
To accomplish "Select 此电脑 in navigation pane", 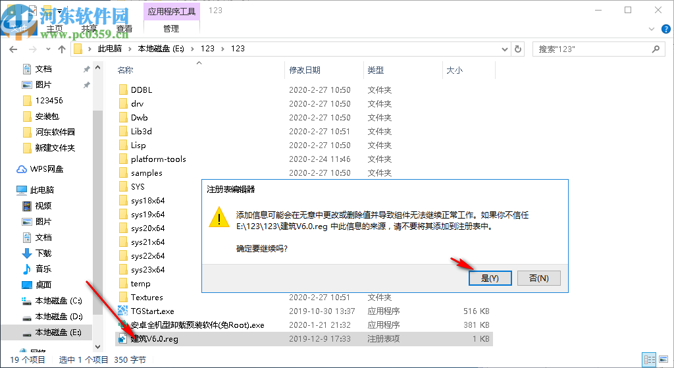I will (x=41, y=190).
